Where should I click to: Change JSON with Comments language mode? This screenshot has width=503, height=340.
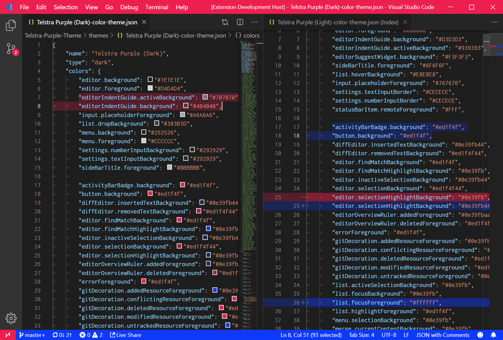coord(443,335)
